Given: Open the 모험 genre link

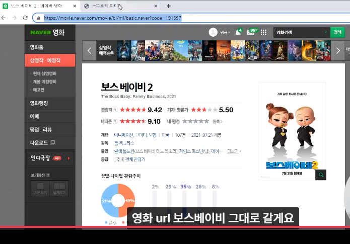Looking at the screenshot, I should pyautogui.click(x=153, y=135).
